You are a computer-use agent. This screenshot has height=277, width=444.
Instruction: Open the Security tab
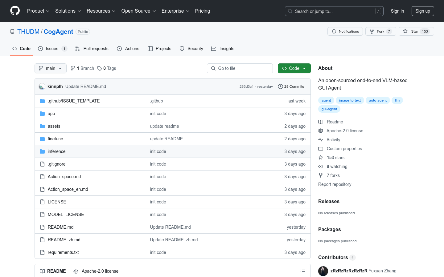191,49
